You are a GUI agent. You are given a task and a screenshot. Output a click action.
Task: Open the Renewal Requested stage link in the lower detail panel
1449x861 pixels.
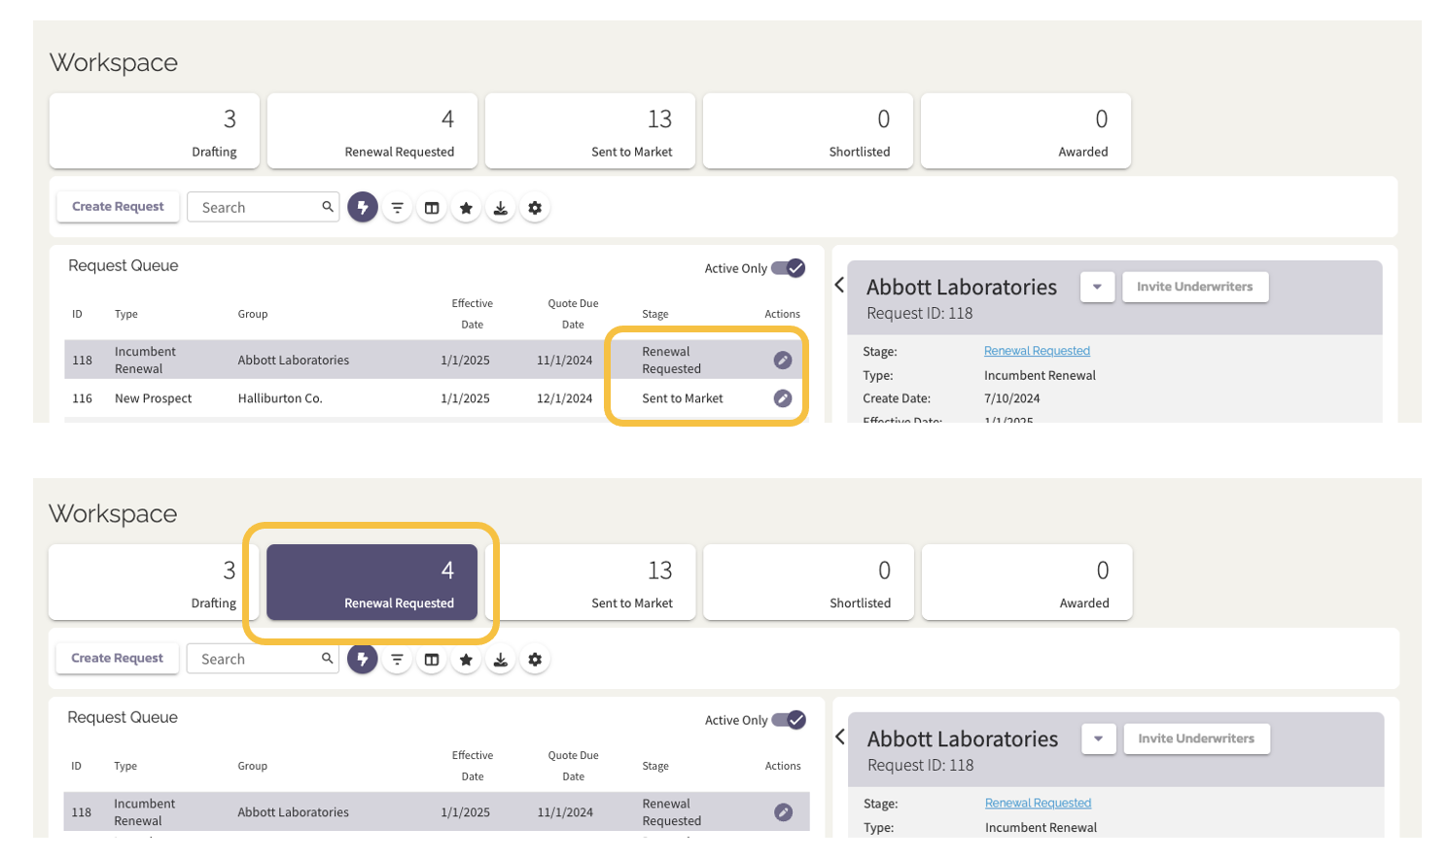click(x=1038, y=803)
